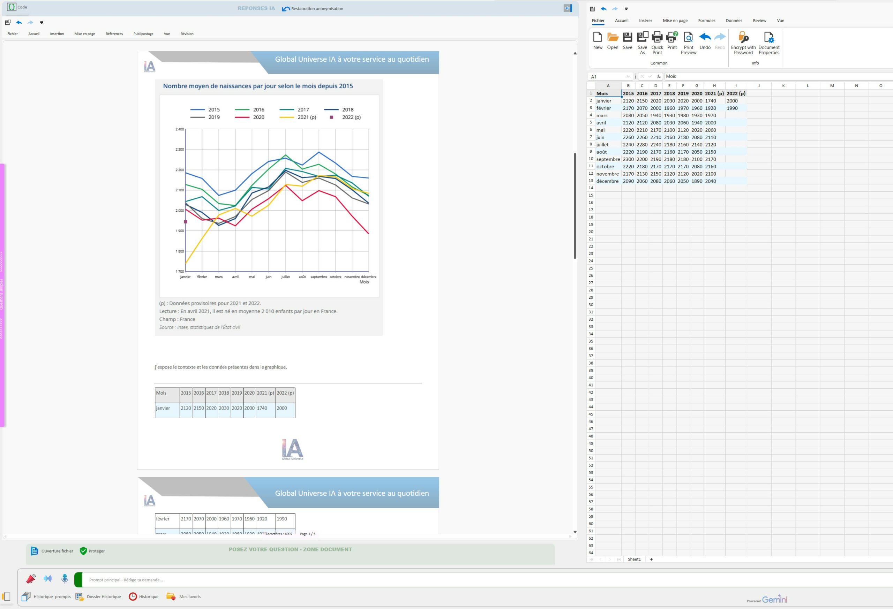893x609 pixels.
Task: Click the microphone icon near the prompt
Action: [65, 578]
